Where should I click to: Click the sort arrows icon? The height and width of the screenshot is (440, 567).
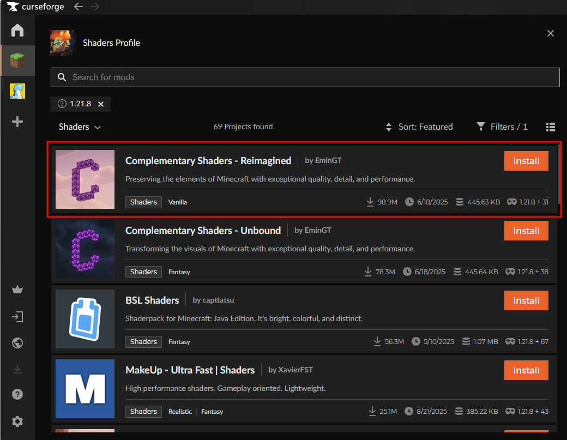(389, 127)
